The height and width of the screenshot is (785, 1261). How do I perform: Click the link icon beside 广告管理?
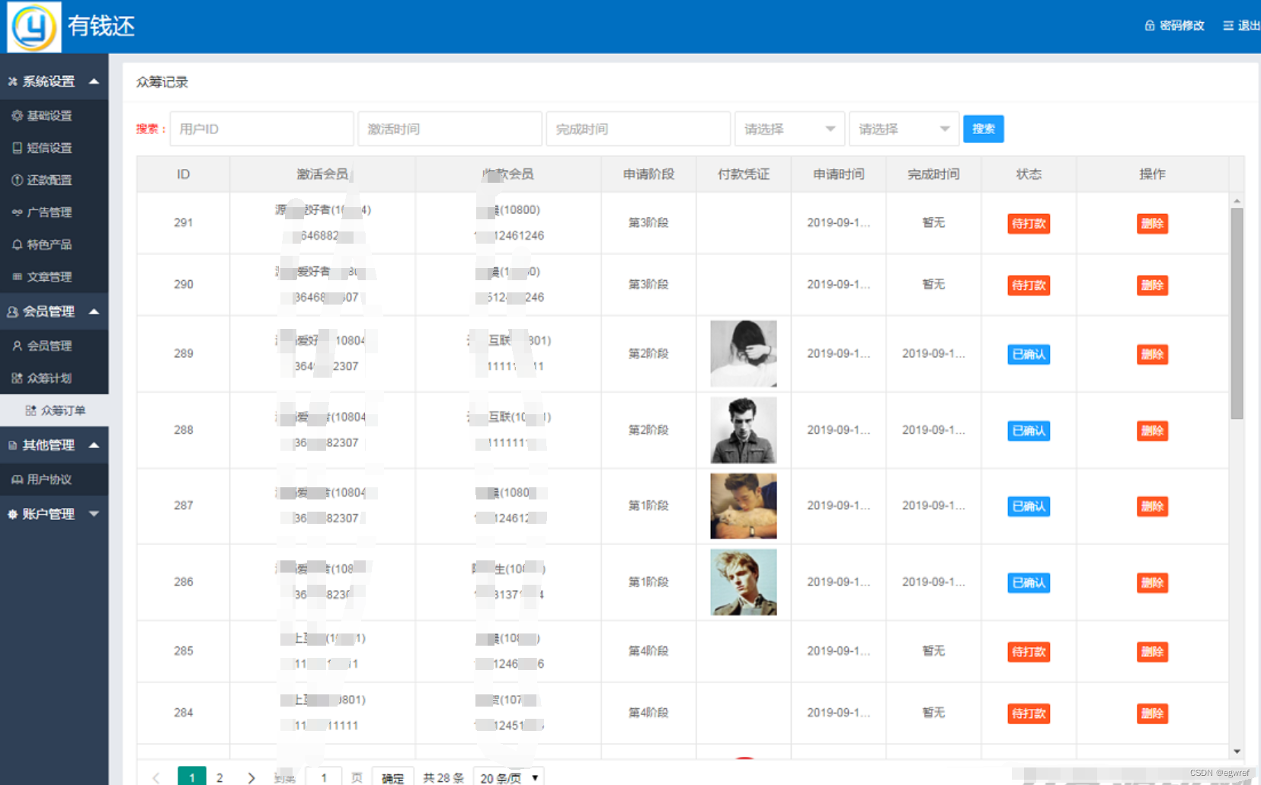point(17,212)
